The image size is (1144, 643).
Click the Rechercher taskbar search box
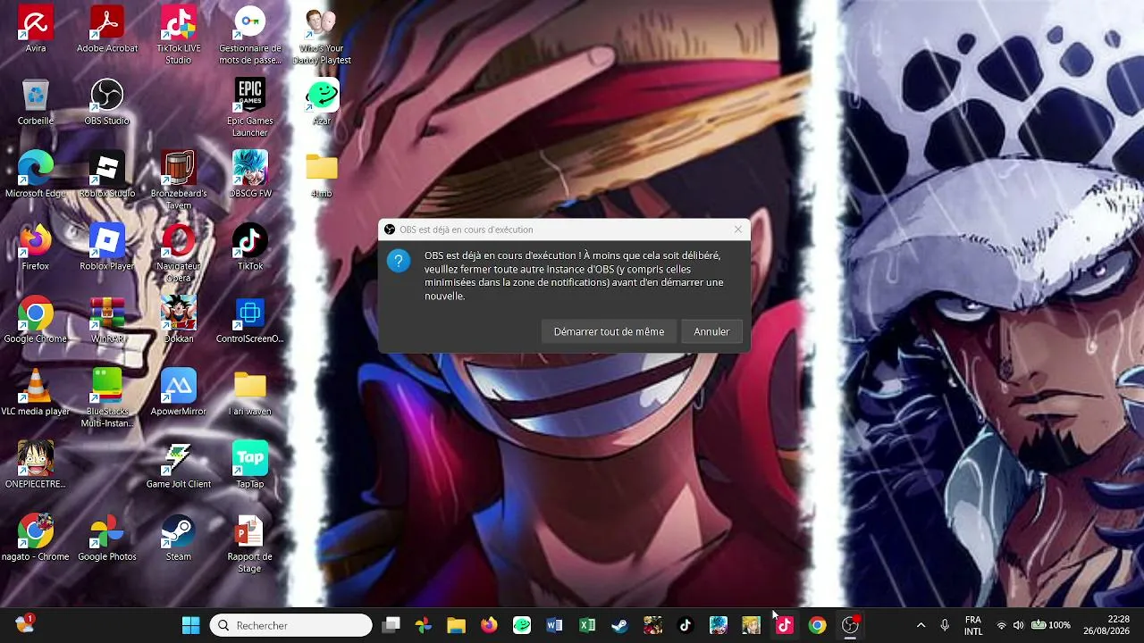point(291,625)
